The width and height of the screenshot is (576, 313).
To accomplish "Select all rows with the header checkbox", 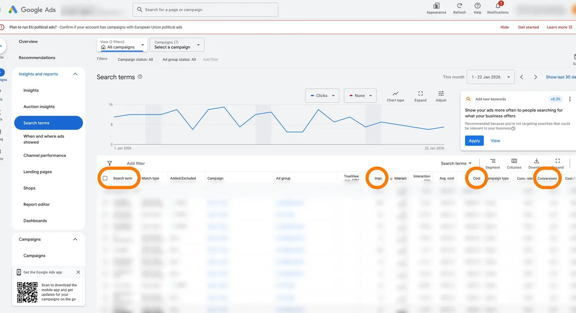I will (105, 178).
